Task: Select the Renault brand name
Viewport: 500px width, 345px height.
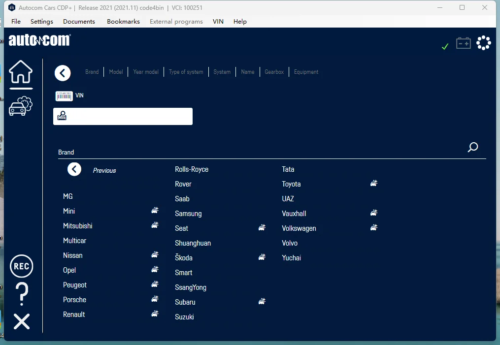Action: pos(74,314)
